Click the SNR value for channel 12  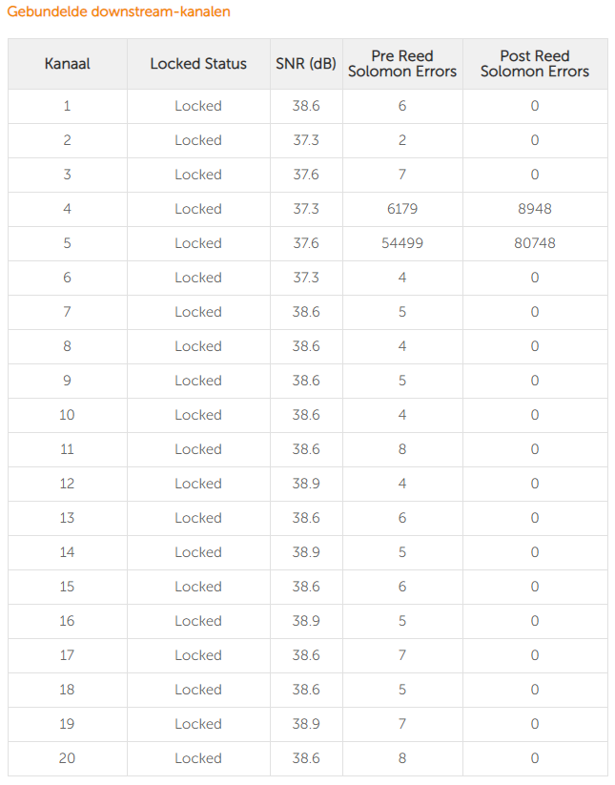306,484
